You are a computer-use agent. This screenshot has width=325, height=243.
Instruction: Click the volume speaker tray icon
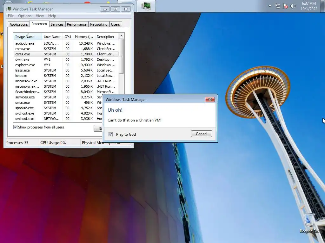[x=293, y=6]
